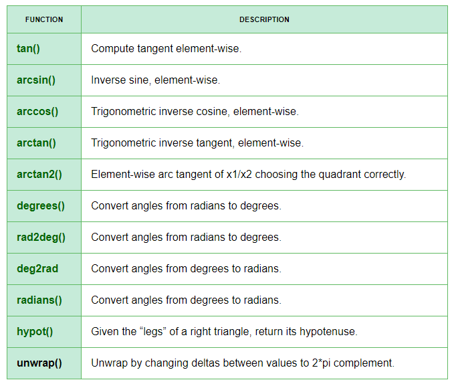Open the arctan2() function link
The width and height of the screenshot is (454, 382).
tap(39, 175)
